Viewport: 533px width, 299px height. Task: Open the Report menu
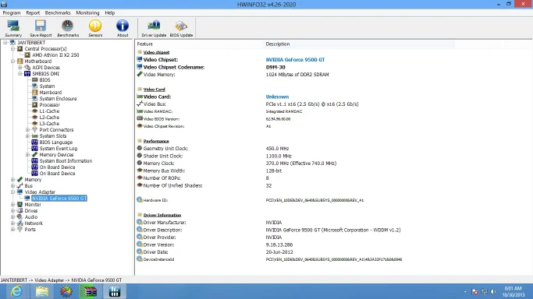[33, 13]
